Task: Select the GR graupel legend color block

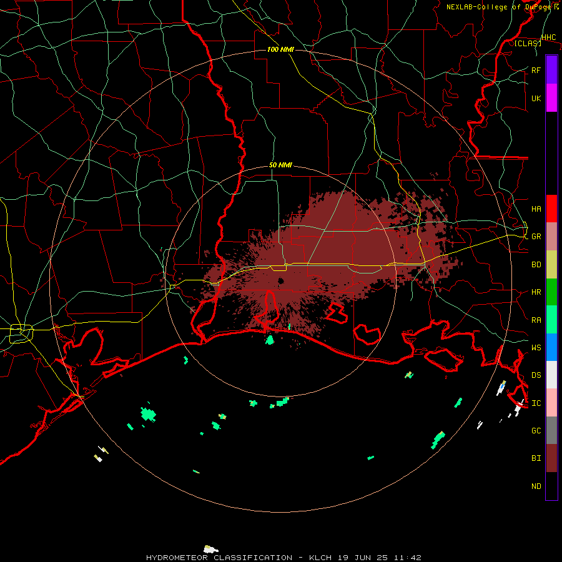Action: pyautogui.click(x=551, y=237)
